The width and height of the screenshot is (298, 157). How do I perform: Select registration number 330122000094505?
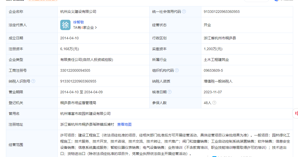75,70
